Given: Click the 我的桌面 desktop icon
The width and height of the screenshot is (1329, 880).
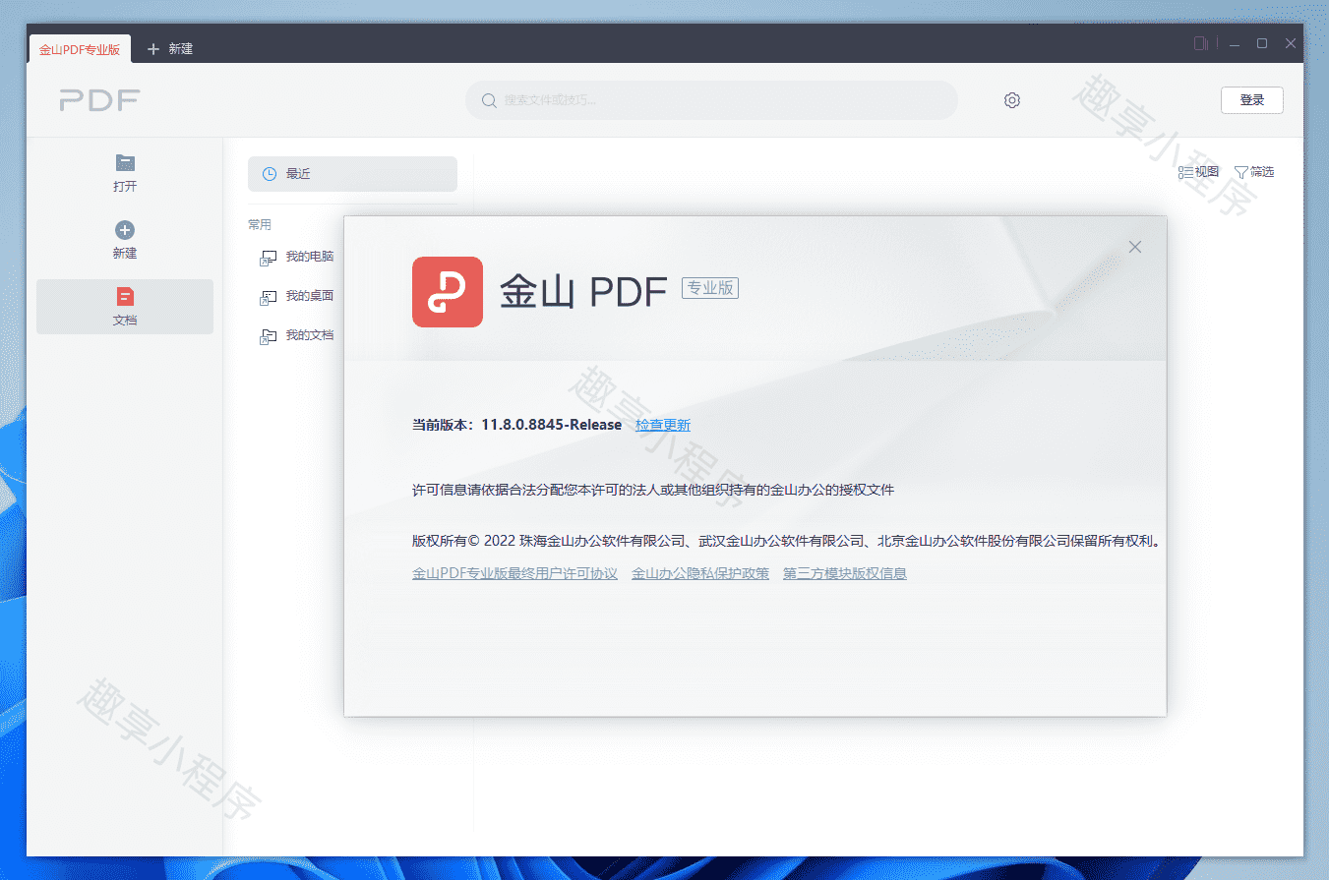Looking at the screenshot, I should (268, 296).
